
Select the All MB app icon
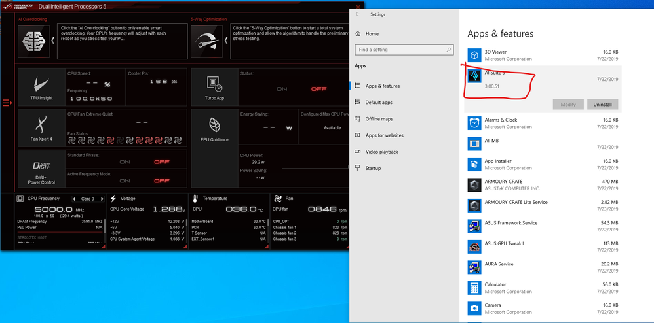pyautogui.click(x=474, y=144)
